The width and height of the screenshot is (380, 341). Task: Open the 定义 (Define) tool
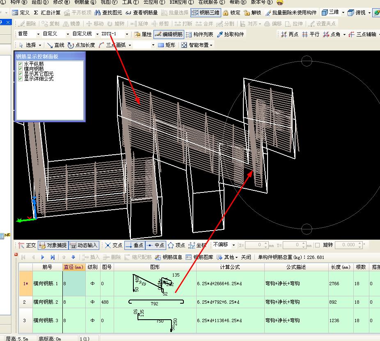(21, 13)
